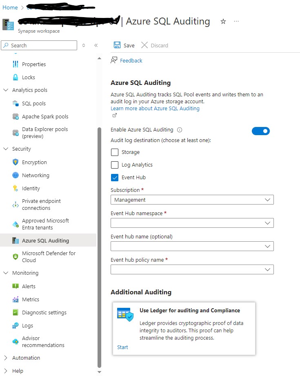Screen dimensions: 300x376
Task: Collapse the sidebar with double chevron
Action: 96,45
